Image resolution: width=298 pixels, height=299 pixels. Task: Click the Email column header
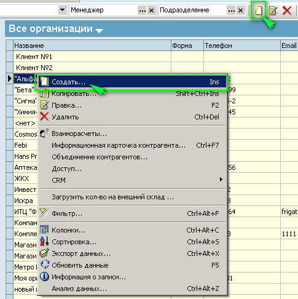coord(289,46)
